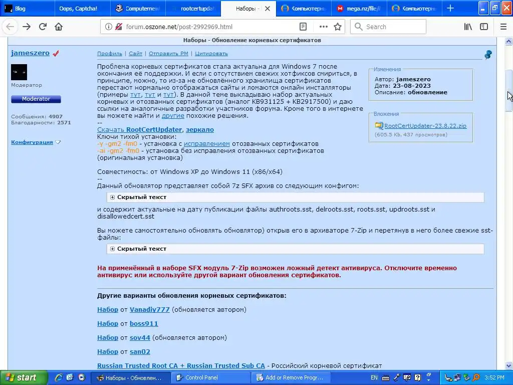The height and width of the screenshot is (385, 513).
Task: Focus the Search input field
Action: pyautogui.click(x=388, y=27)
